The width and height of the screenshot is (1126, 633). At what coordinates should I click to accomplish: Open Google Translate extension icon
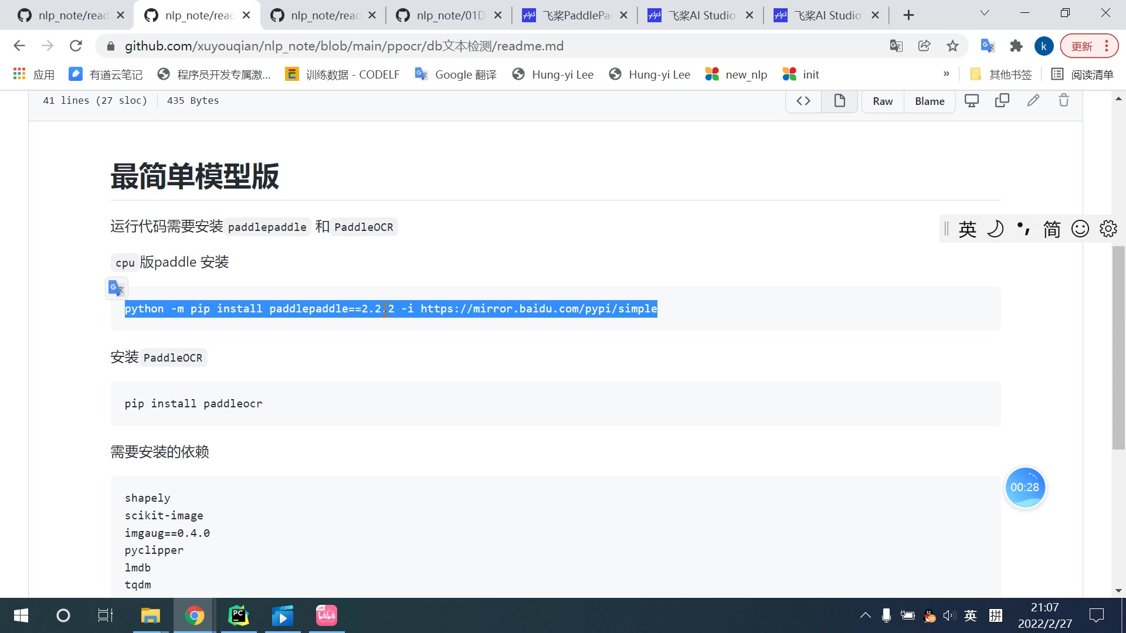988,46
